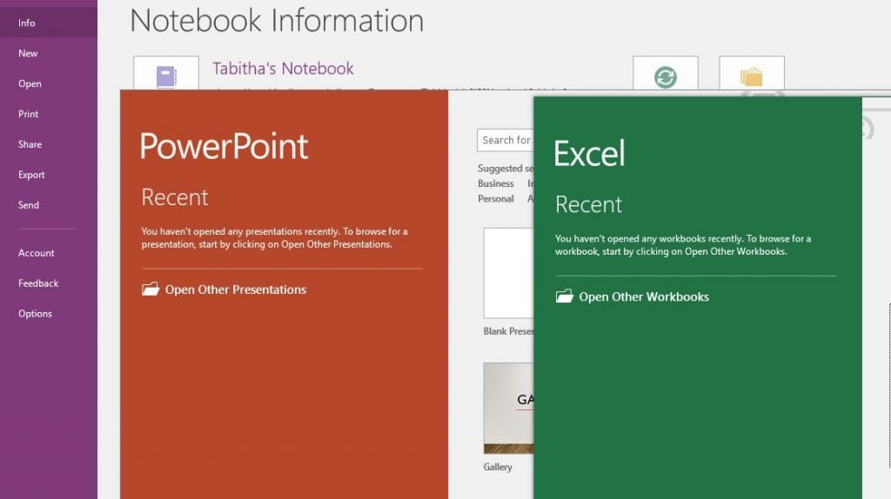891x499 pixels.
Task: Open Other Presentations in PowerPoint
Action: click(235, 289)
